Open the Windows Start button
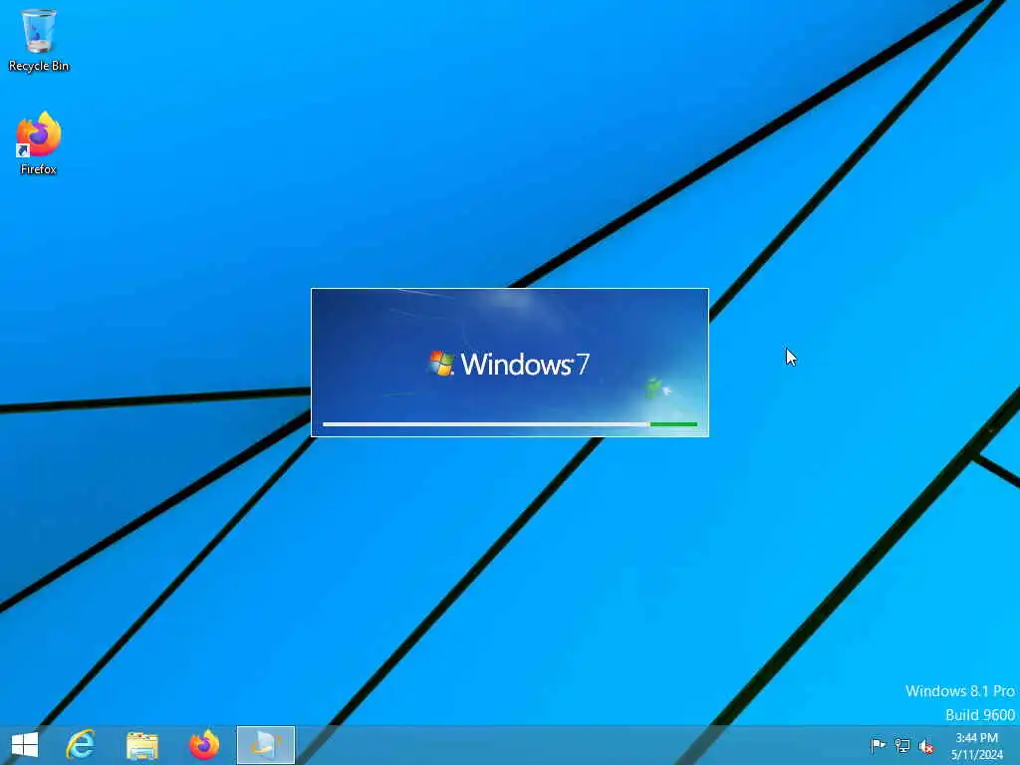Viewport: 1020px width, 765px height. 25,745
